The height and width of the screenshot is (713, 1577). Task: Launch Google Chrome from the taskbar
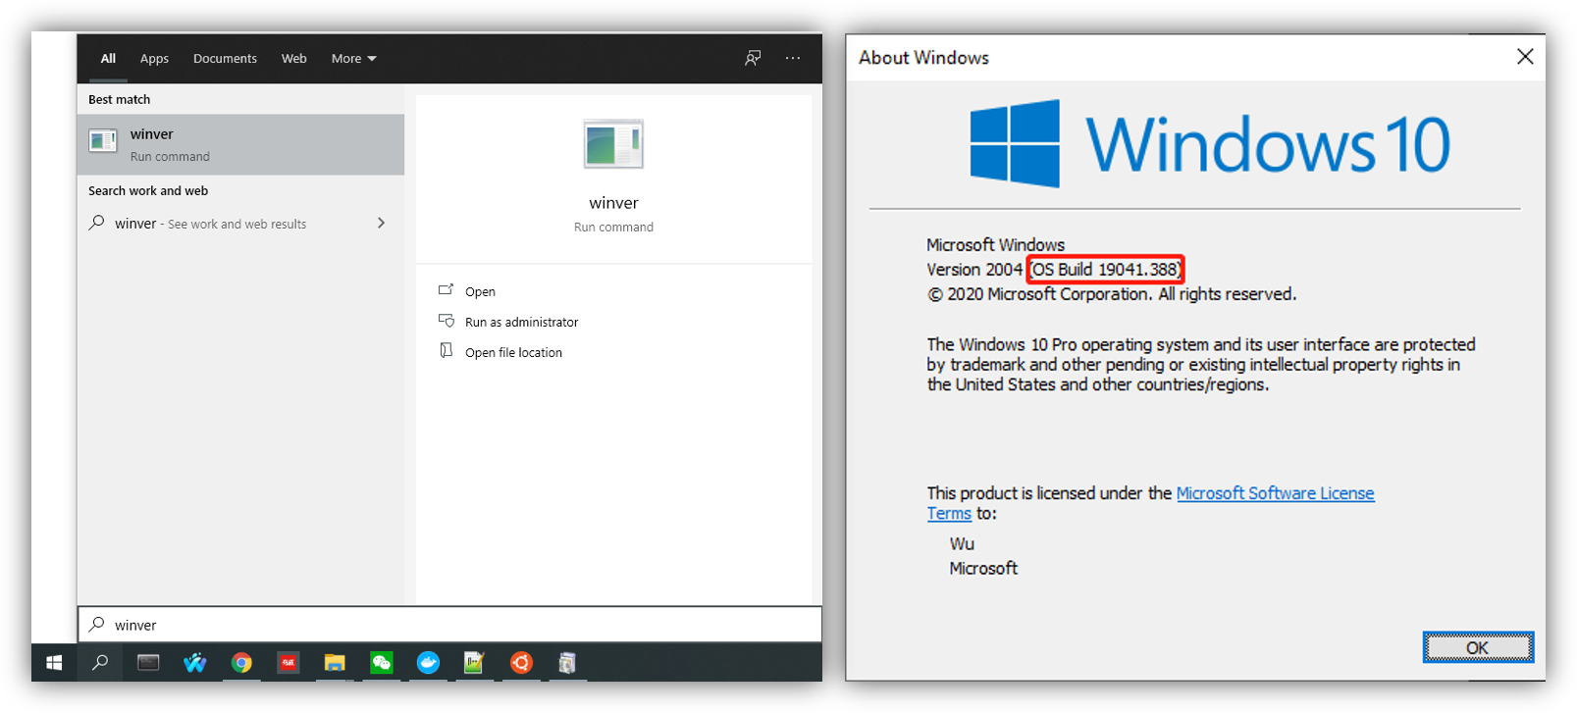click(x=241, y=663)
